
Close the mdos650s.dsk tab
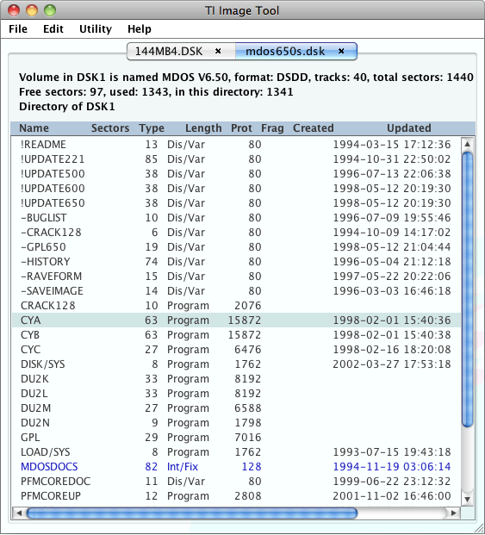pos(341,51)
